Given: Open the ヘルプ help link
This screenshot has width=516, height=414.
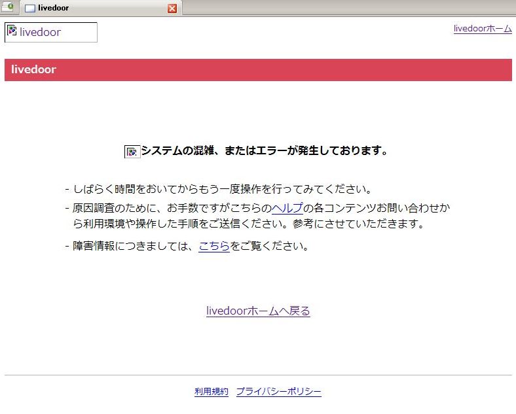Looking at the screenshot, I should pyautogui.click(x=287, y=208).
